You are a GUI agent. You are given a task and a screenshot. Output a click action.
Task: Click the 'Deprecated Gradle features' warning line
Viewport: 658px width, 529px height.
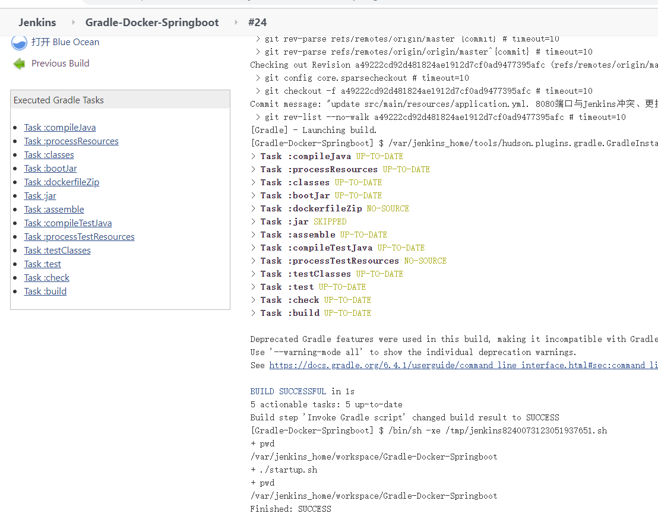click(x=454, y=339)
